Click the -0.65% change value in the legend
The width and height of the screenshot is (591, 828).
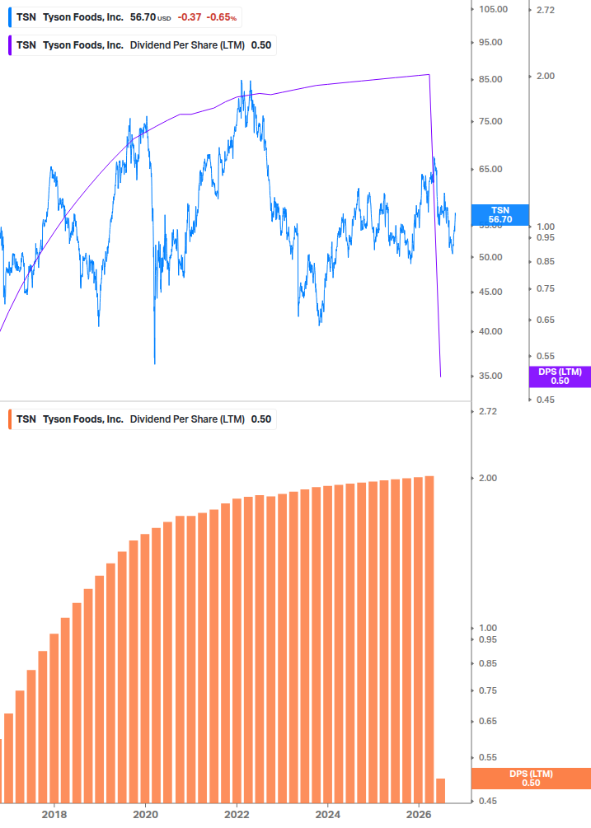(x=221, y=17)
